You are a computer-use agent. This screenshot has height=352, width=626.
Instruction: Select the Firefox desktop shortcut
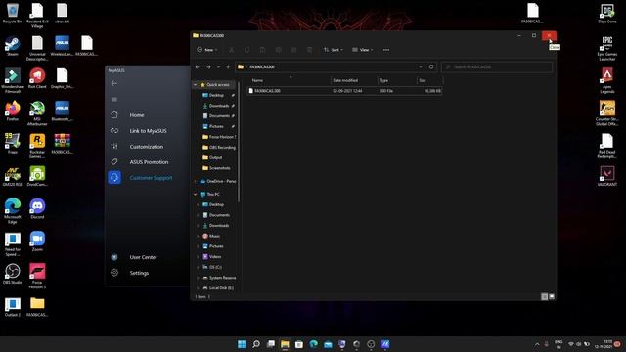(13, 110)
